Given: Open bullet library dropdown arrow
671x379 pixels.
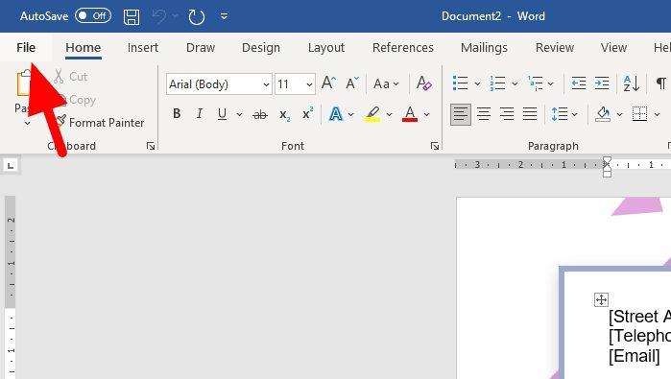Looking at the screenshot, I should (477, 83).
